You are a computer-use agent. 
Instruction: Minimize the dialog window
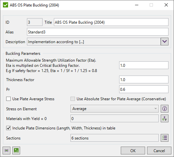137,5
